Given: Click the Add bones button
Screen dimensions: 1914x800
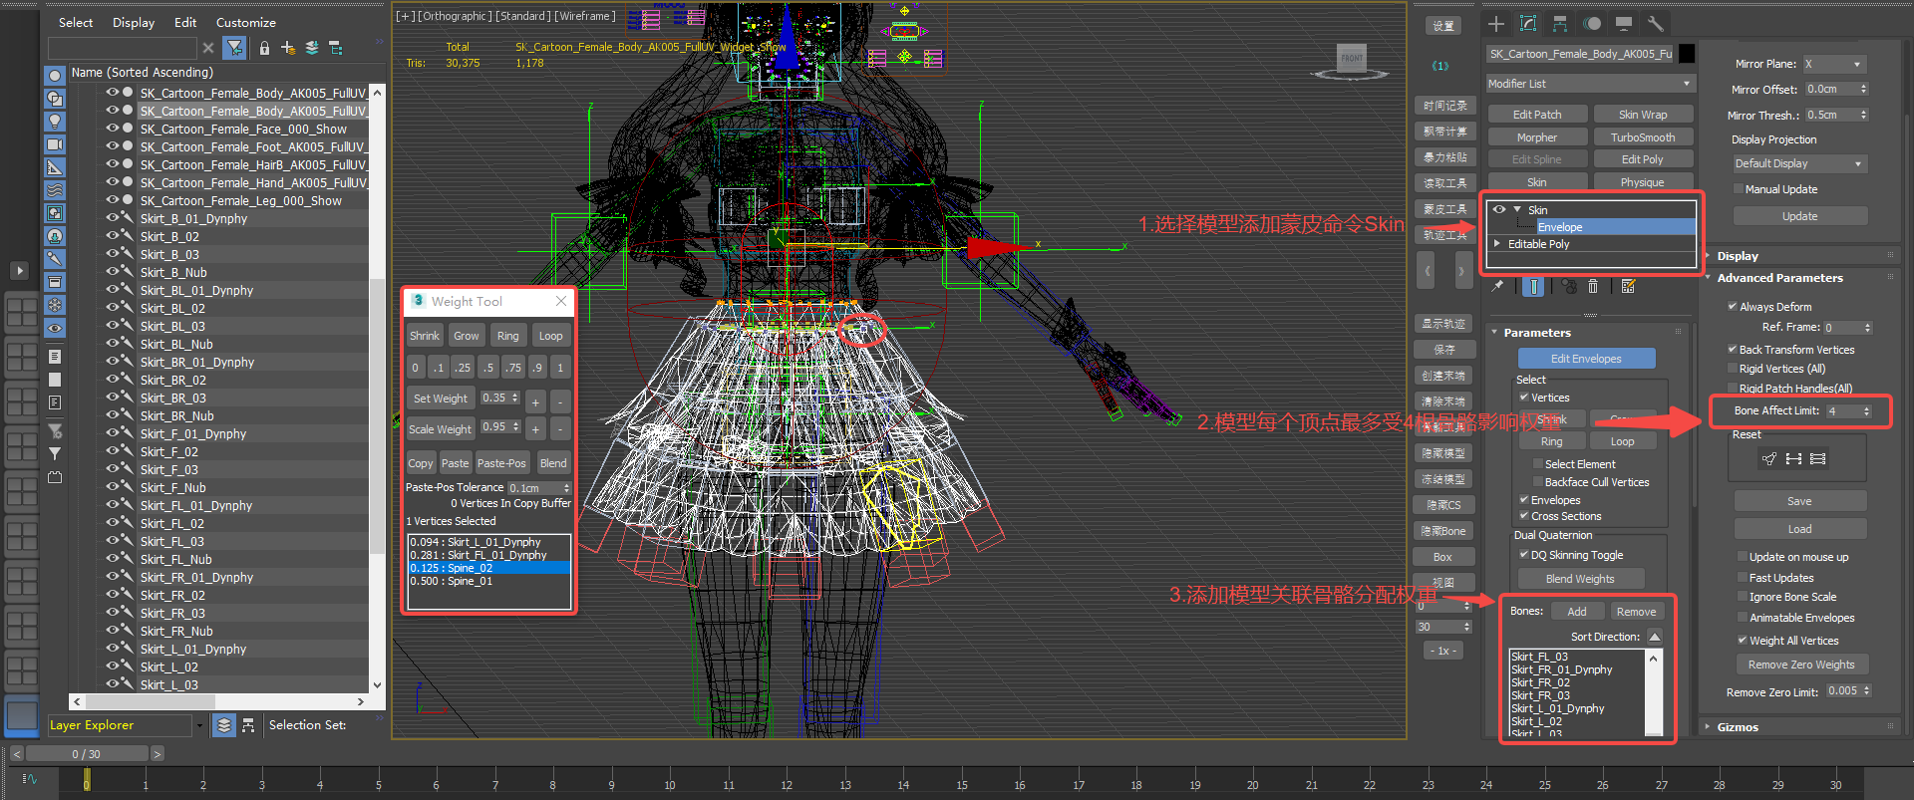Looking at the screenshot, I should 1577,612.
